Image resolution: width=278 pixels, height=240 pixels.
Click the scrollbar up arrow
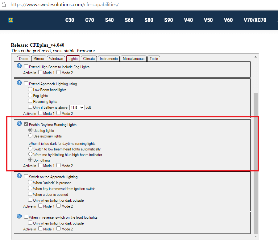pos(255,57)
